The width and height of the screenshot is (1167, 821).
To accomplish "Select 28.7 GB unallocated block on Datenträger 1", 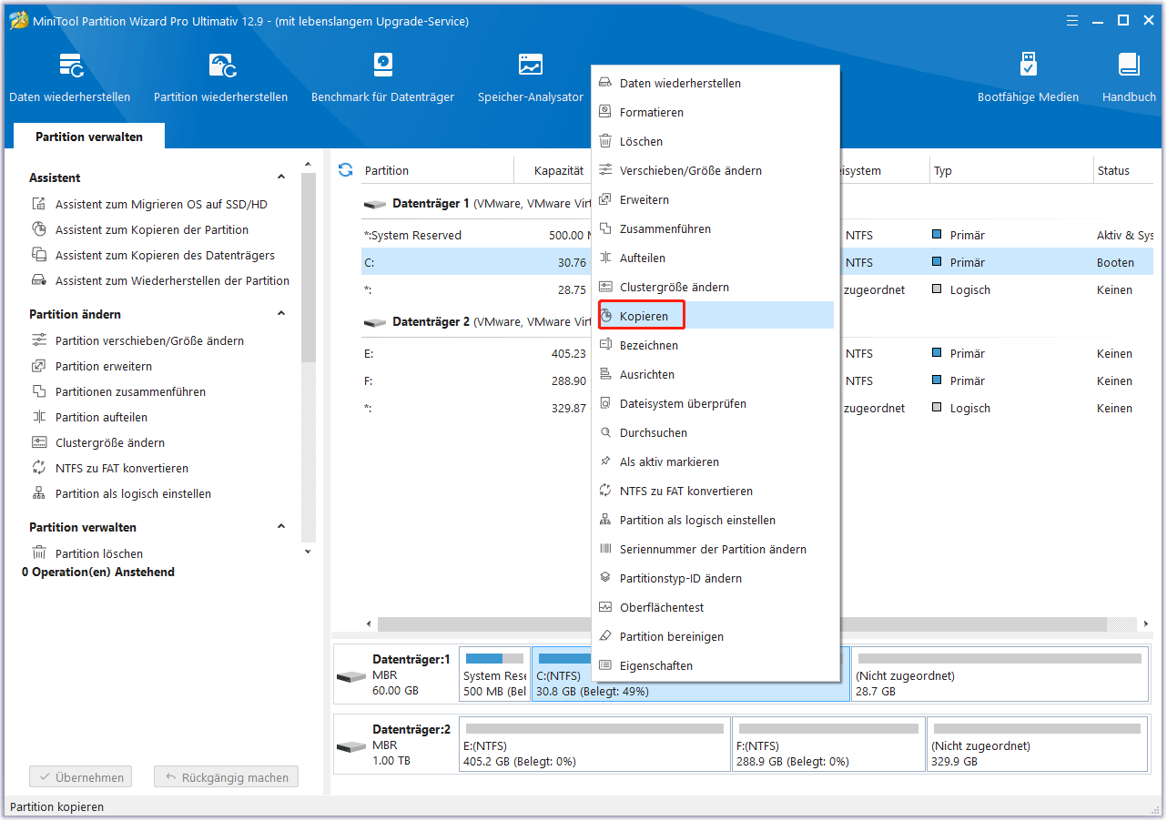I will click(1000, 674).
